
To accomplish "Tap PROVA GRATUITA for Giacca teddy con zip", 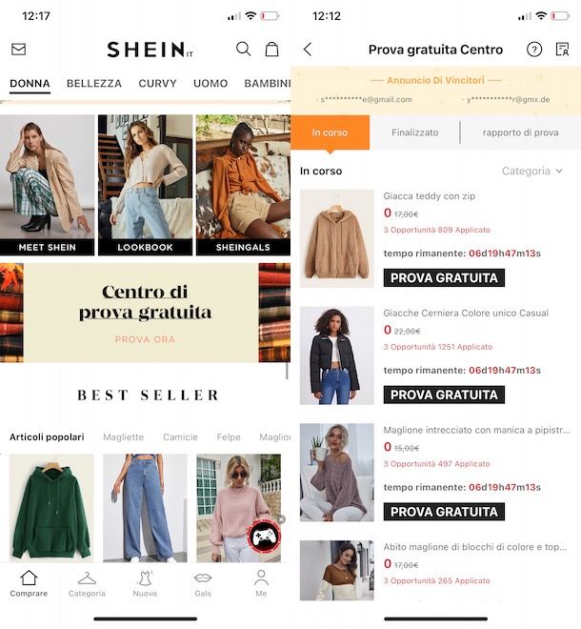I will coord(444,278).
